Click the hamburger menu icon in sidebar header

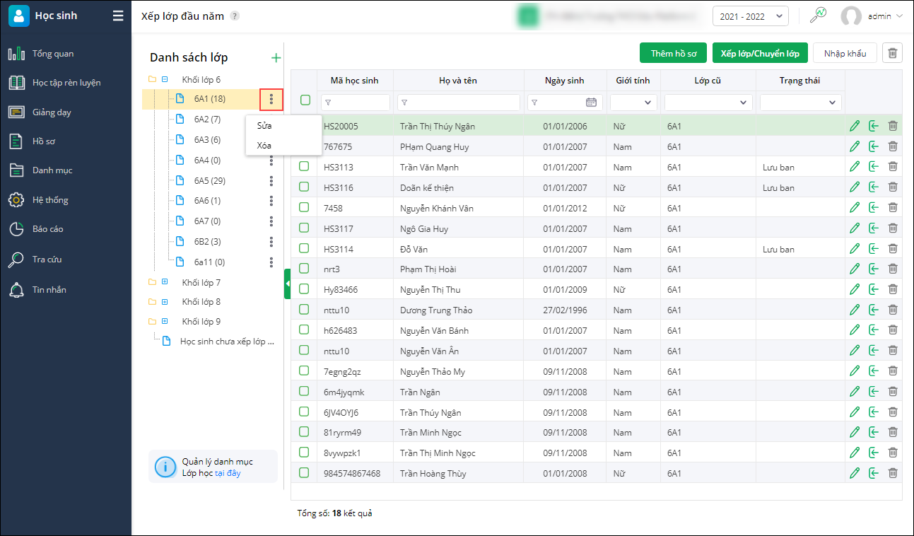coord(118,16)
